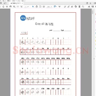Open help question mark icon

tap(87, 3)
